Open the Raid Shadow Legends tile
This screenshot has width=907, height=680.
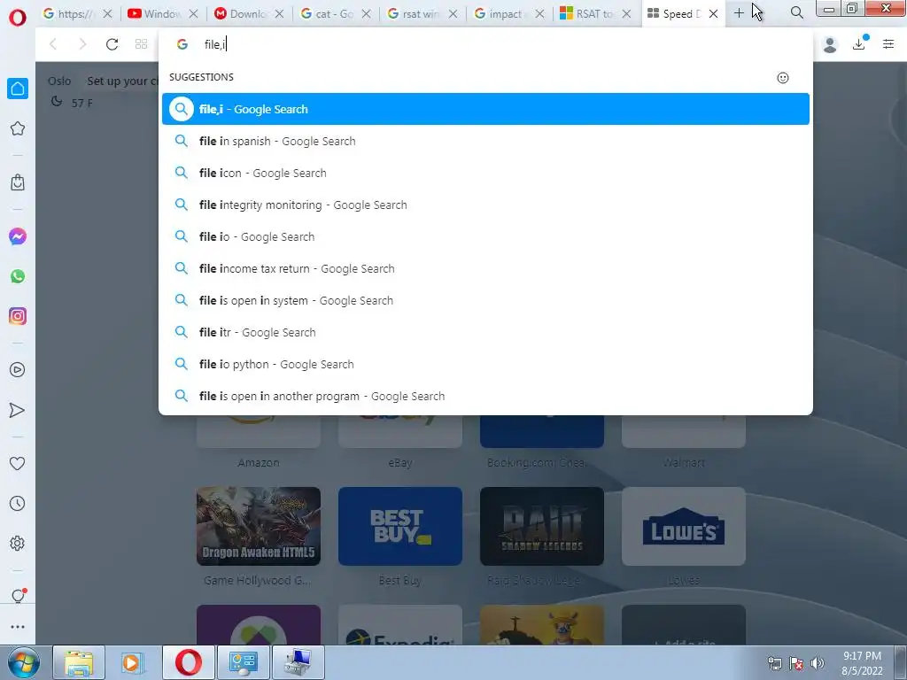coord(542,526)
